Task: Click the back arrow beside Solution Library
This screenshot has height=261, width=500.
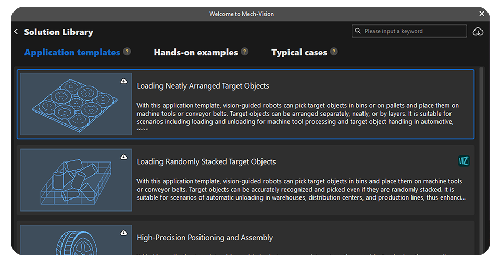Action: coord(16,32)
